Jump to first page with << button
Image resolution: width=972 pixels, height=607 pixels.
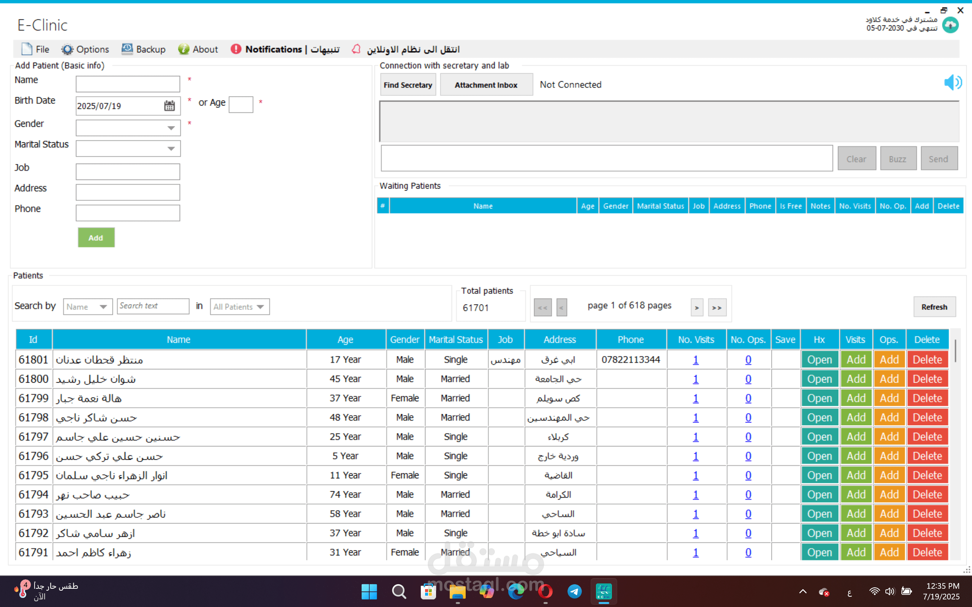pyautogui.click(x=543, y=307)
